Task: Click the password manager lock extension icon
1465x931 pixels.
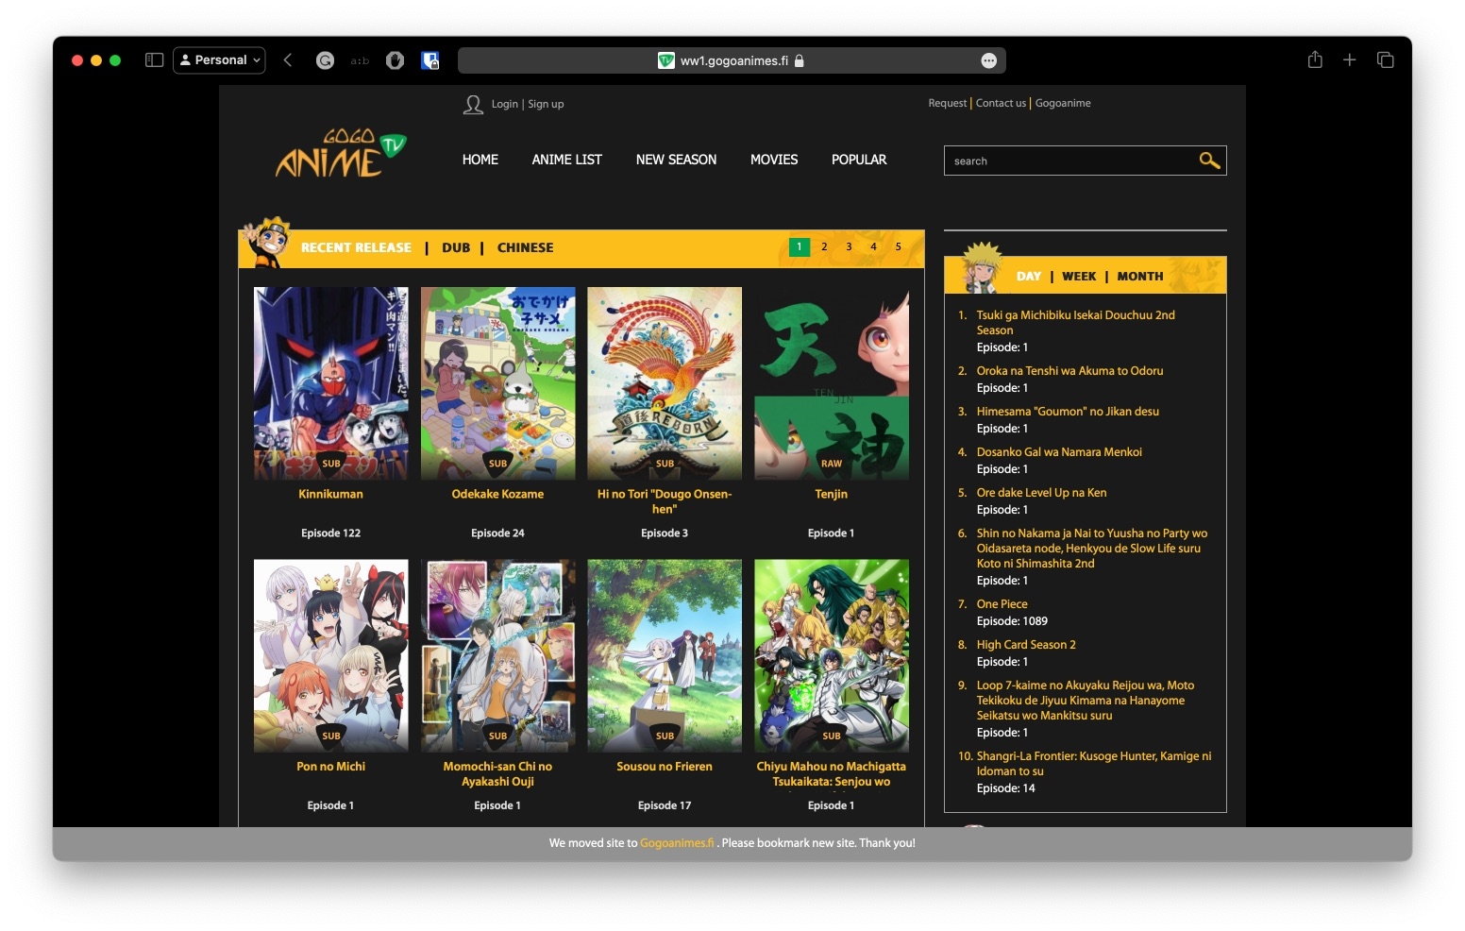Action: pyautogui.click(x=429, y=59)
